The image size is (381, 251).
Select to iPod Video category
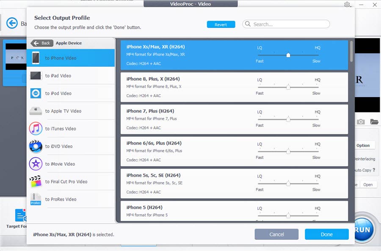point(71,93)
